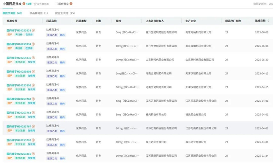Click round badge icon after H20253767

(33, 126)
